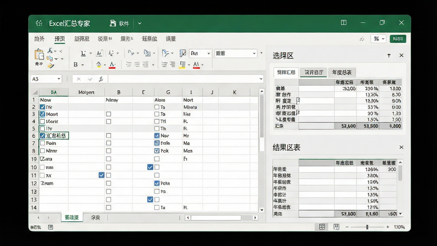Switch to page layout view in status bar
This screenshot has height=246, width=437.
(336, 227)
